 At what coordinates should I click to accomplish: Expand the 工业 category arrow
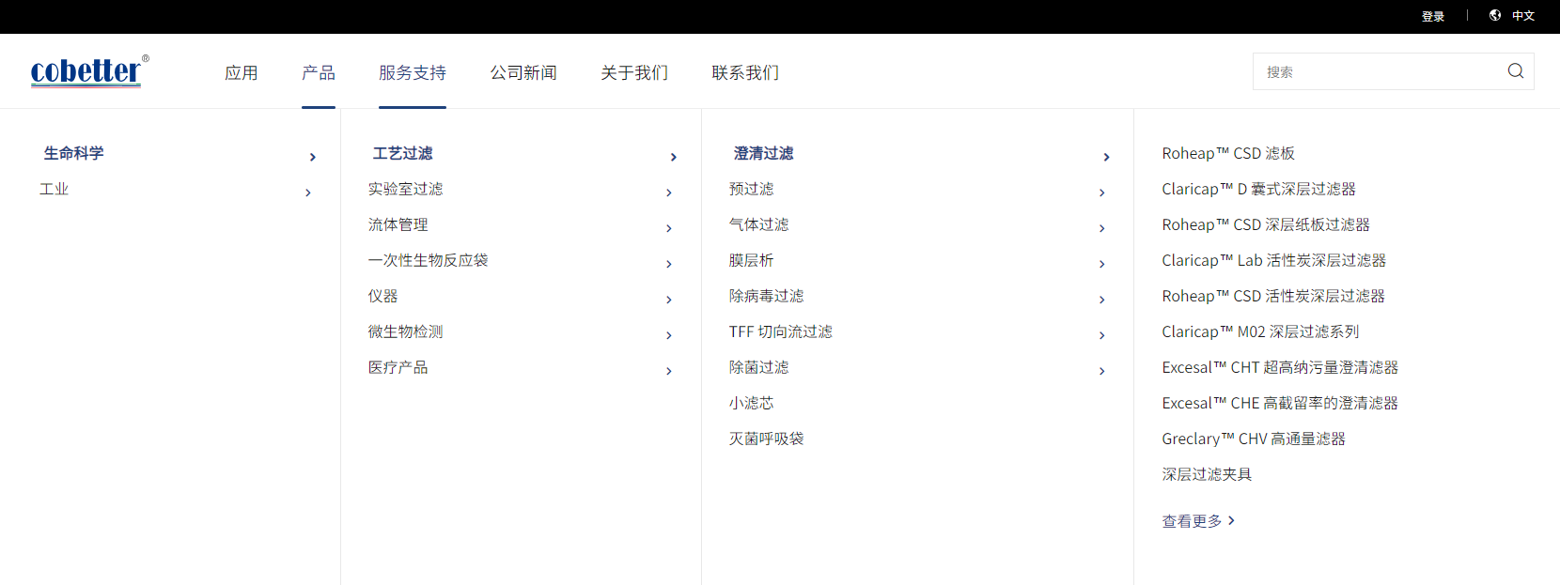pos(308,192)
